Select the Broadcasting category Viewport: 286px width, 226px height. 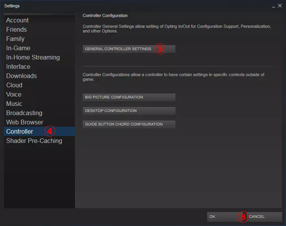39,113
